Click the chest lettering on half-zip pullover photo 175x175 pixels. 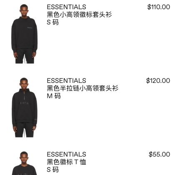click(24, 103)
